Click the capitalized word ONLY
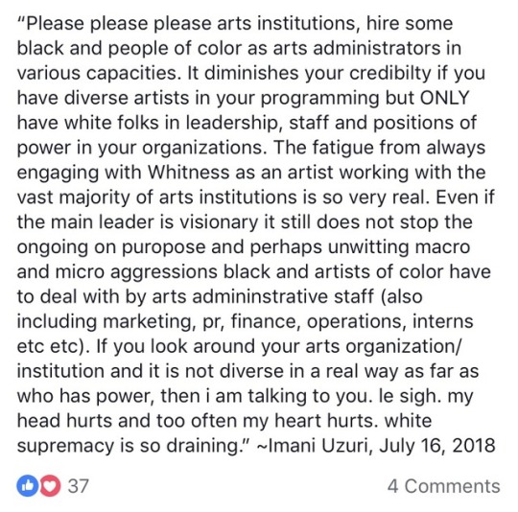This screenshot has height=512, width=518. (445, 98)
